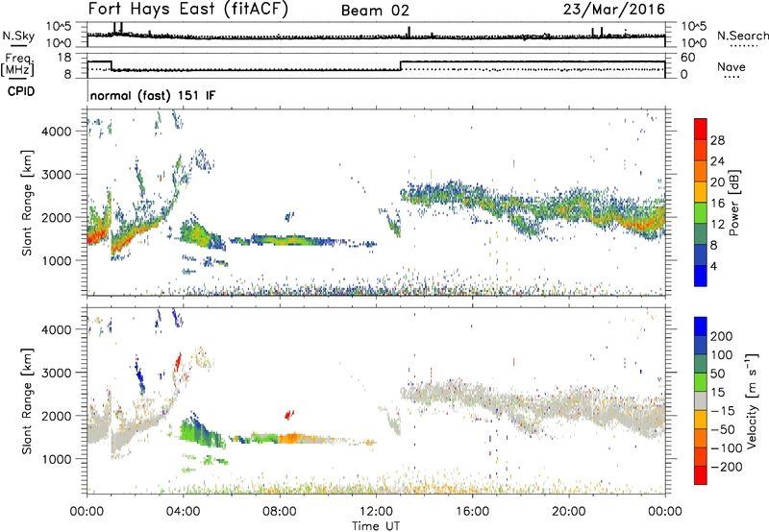
Task: Click the '20:00' time axis label
Action: 569,512
